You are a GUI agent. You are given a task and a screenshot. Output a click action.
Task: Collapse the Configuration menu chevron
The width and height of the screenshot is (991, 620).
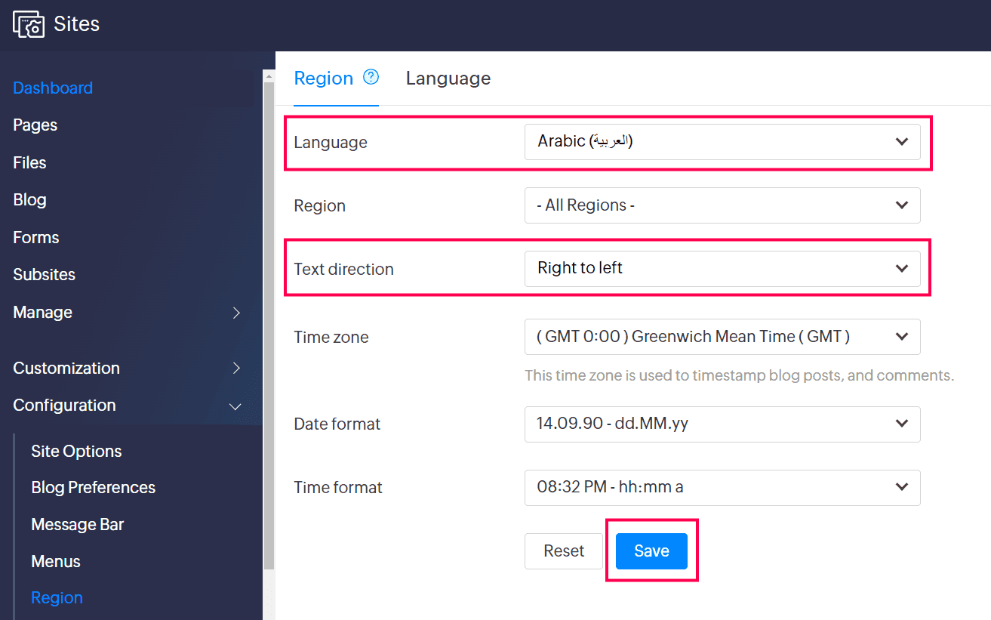(235, 406)
